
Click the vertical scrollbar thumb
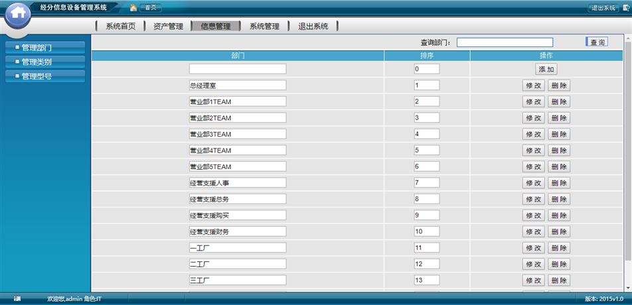628,151
